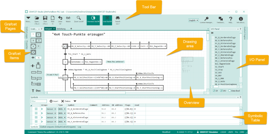Open Help via the question mark icon
The image size is (269, 134).
tap(231, 18)
